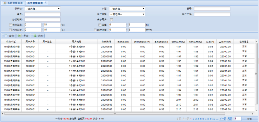Viewport: 259px width, 122px height.
Task: Click the page number input box
Action: tap(238, 118)
